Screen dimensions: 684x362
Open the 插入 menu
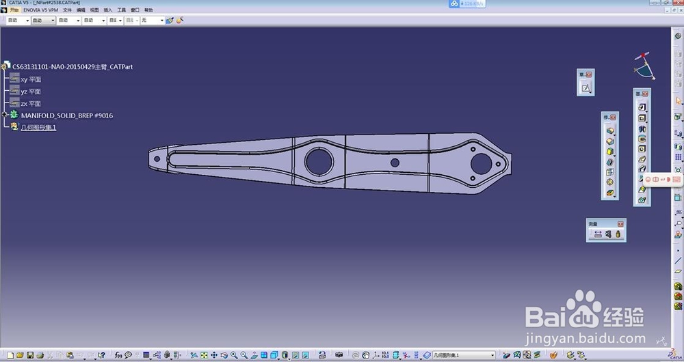point(108,10)
